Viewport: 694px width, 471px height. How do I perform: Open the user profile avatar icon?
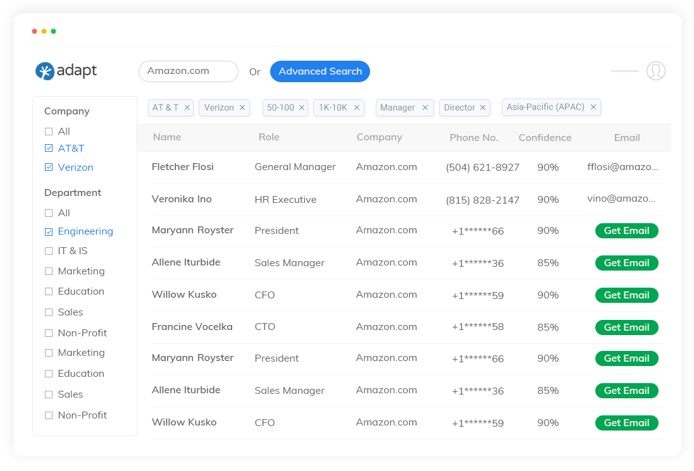655,71
